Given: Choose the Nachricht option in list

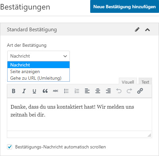Looking at the screenshot, I should point(39,65).
